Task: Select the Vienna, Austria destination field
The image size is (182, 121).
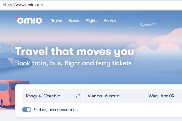Action: (115, 96)
